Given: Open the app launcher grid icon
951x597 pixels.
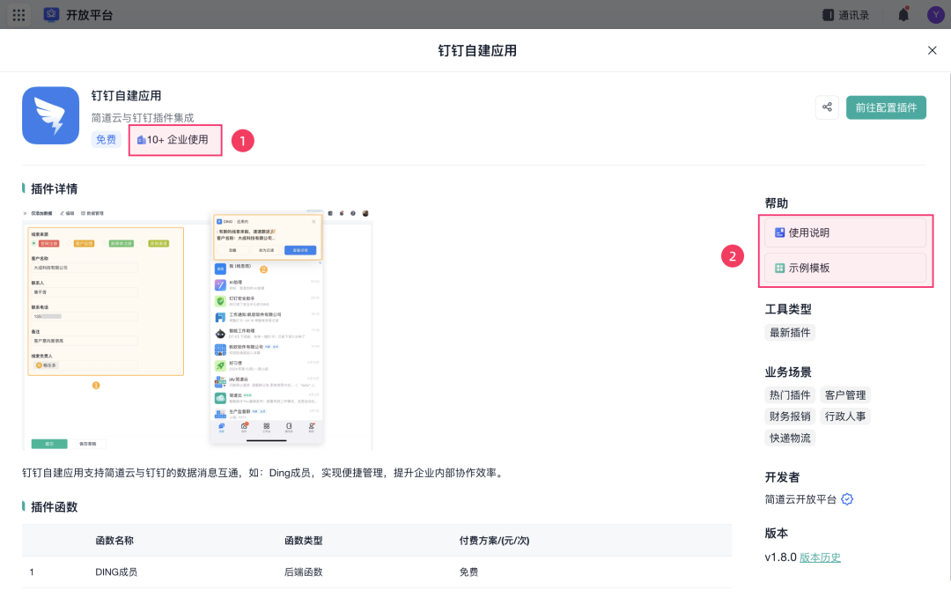Looking at the screenshot, I should coord(18,15).
